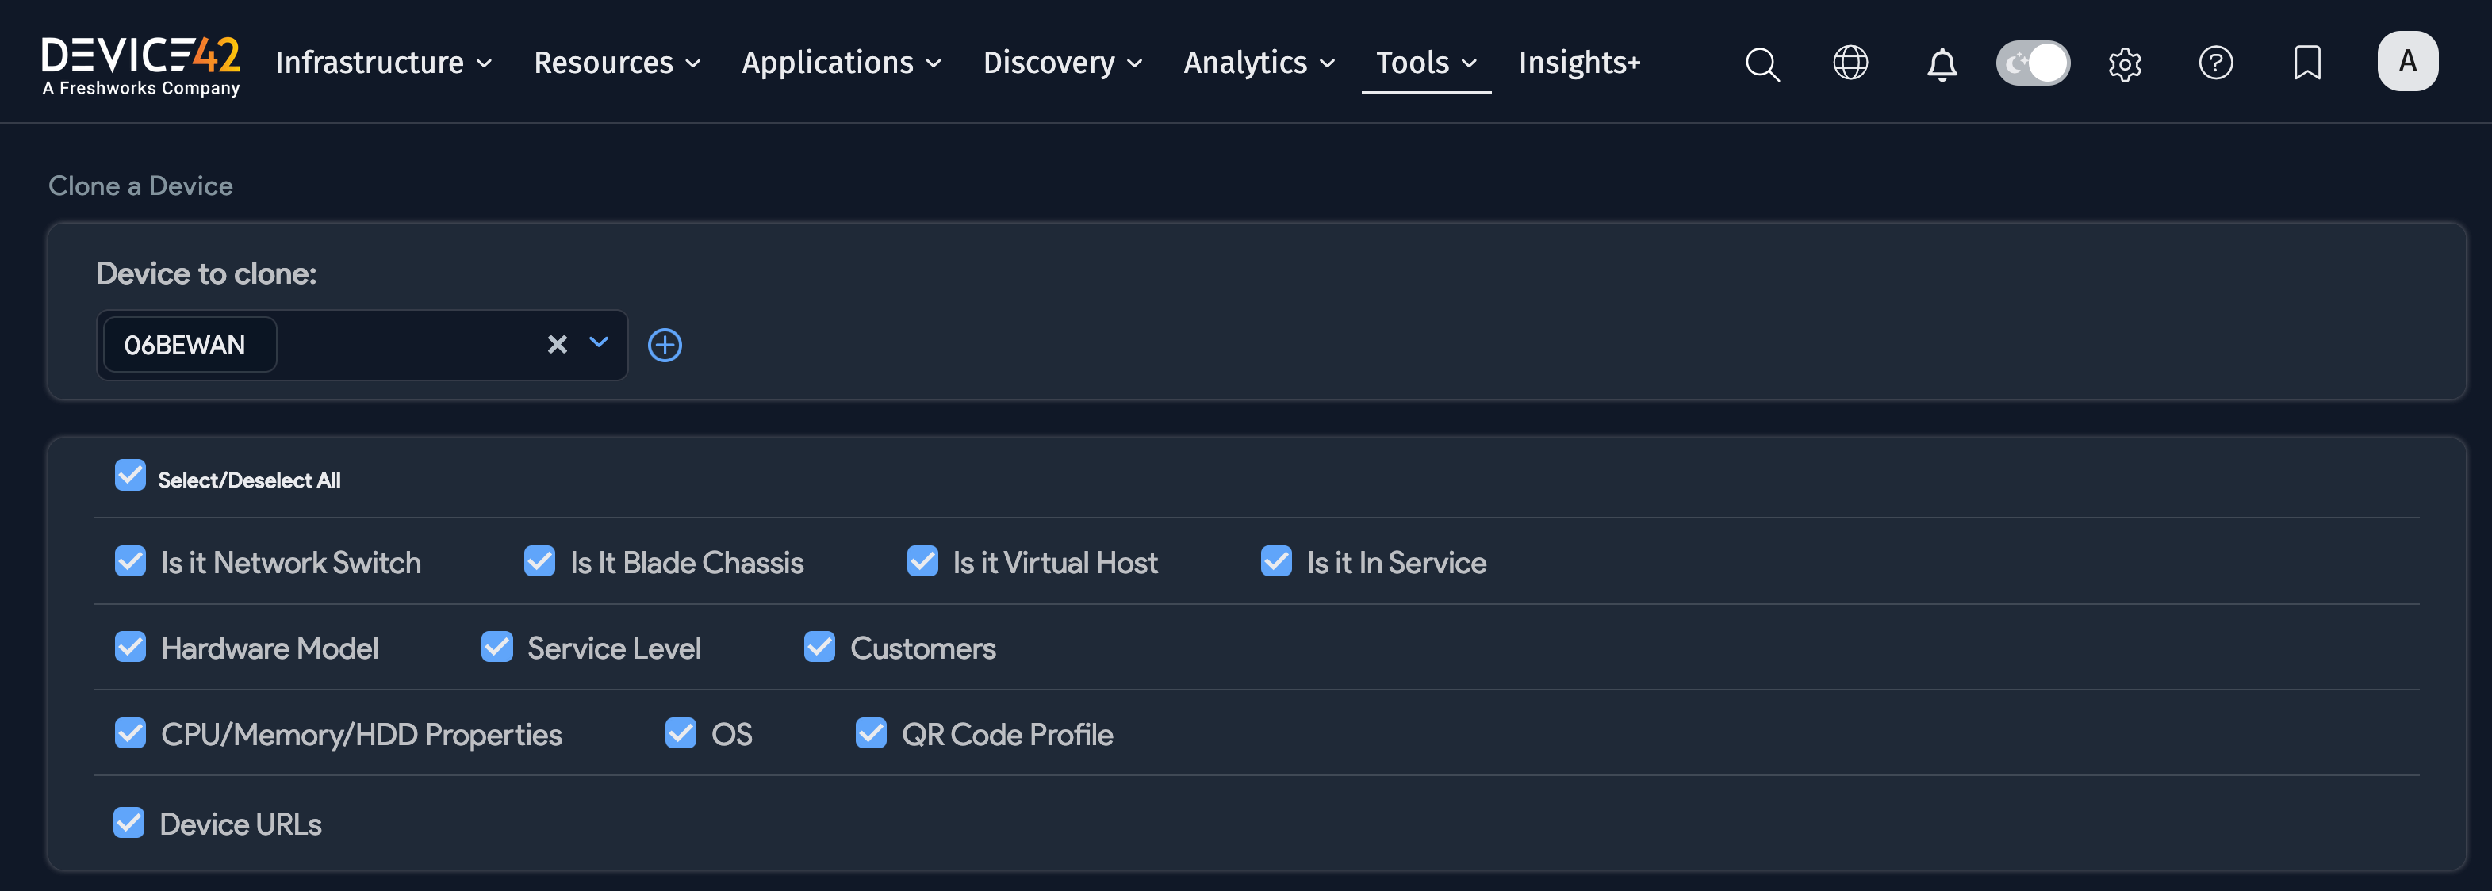Click the bookmarks icon
The height and width of the screenshot is (891, 2492).
(x=2307, y=63)
